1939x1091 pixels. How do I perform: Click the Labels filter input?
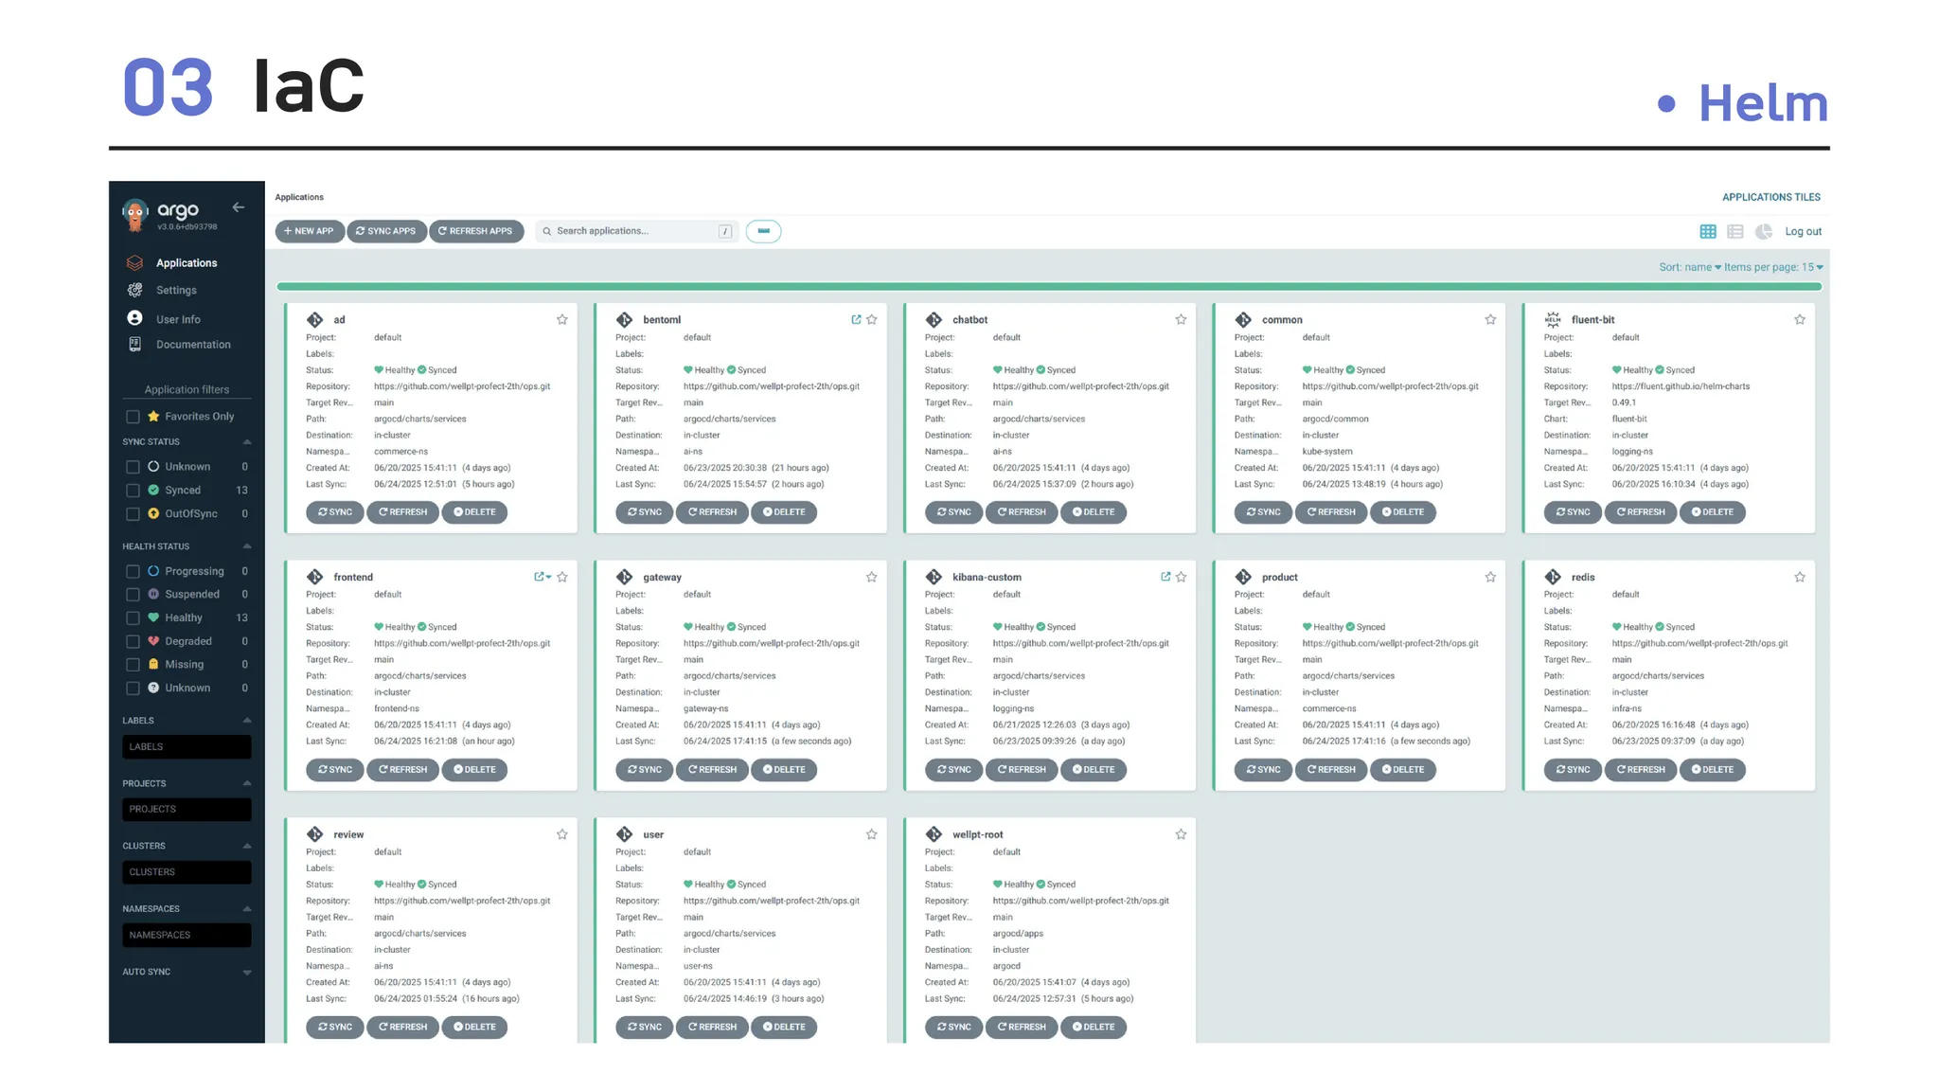click(x=187, y=747)
